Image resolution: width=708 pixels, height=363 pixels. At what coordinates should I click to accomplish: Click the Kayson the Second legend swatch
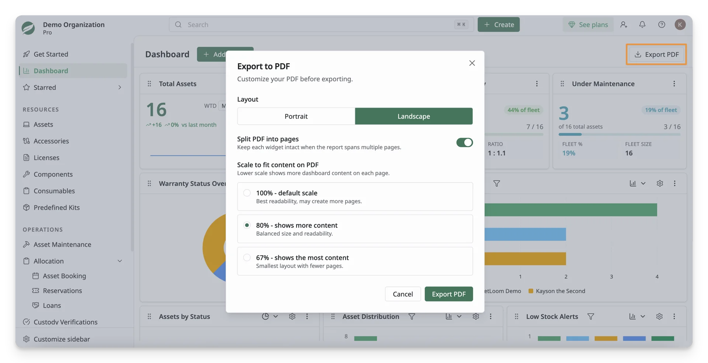531,291
